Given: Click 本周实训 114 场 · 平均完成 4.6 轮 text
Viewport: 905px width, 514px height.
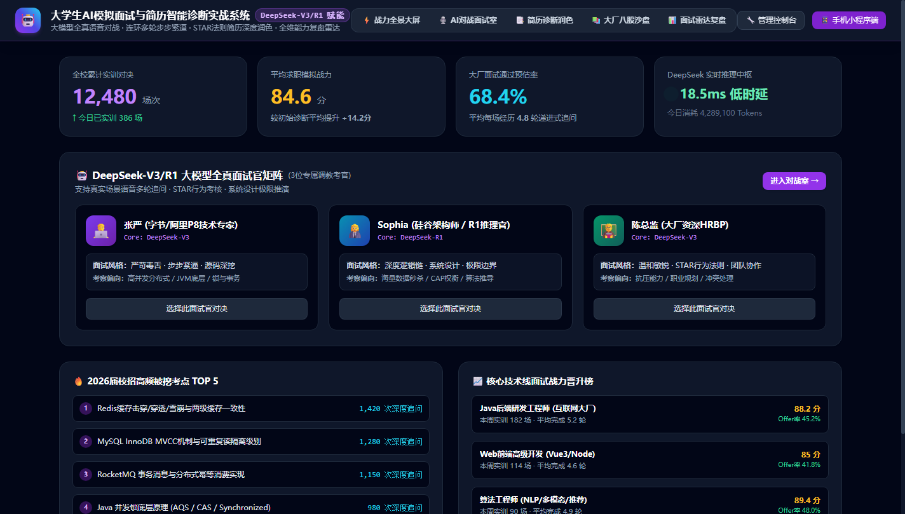Looking at the screenshot, I should tap(533, 466).
